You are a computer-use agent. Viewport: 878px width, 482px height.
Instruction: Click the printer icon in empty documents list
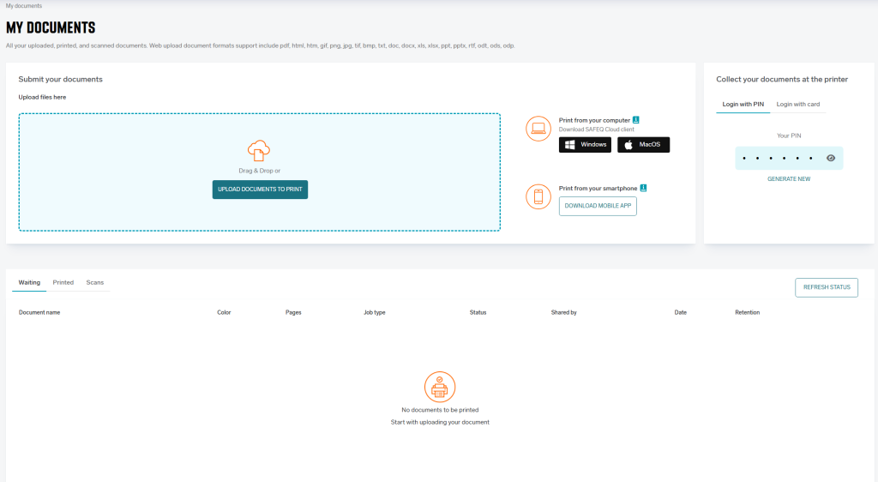(440, 387)
